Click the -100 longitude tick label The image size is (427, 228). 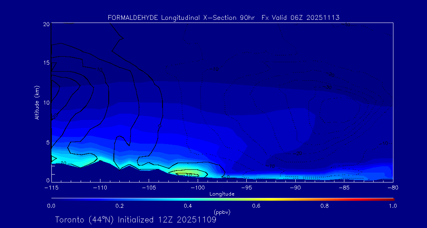[197, 187]
